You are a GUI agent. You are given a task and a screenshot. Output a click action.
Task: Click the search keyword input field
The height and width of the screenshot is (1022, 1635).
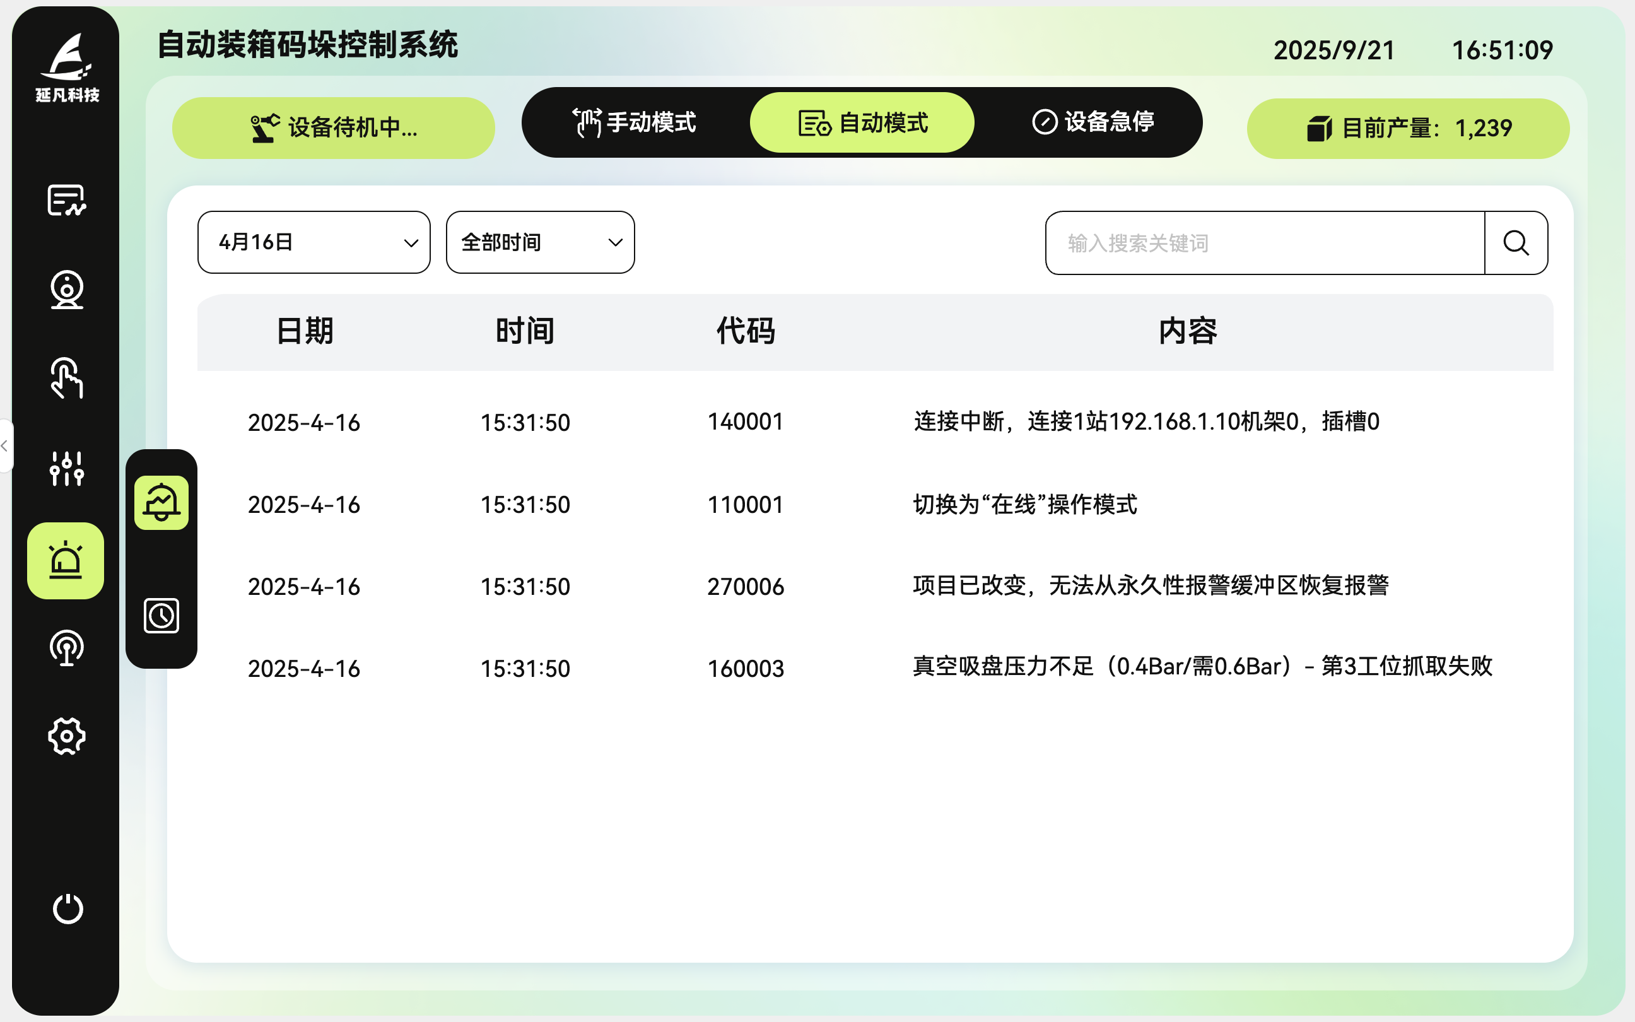1263,243
